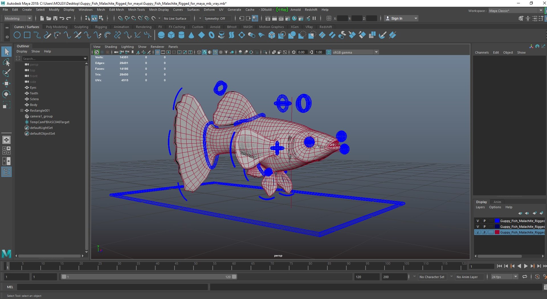Viewport: 547px width, 299px height.
Task: Toggle visibility of the bright blue Guppy layer
Action: [478, 221]
